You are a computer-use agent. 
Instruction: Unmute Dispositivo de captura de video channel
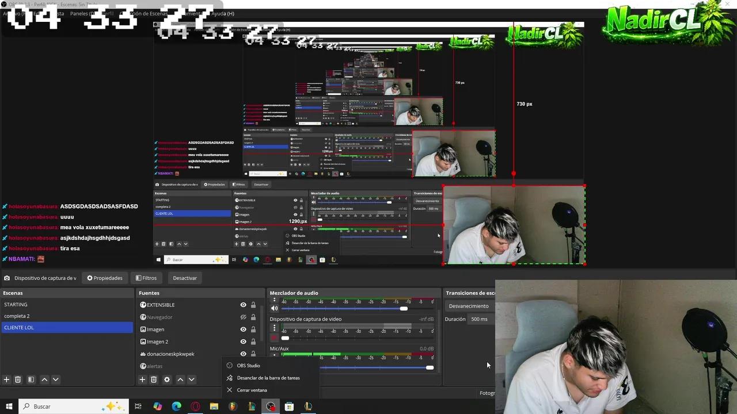point(274,338)
